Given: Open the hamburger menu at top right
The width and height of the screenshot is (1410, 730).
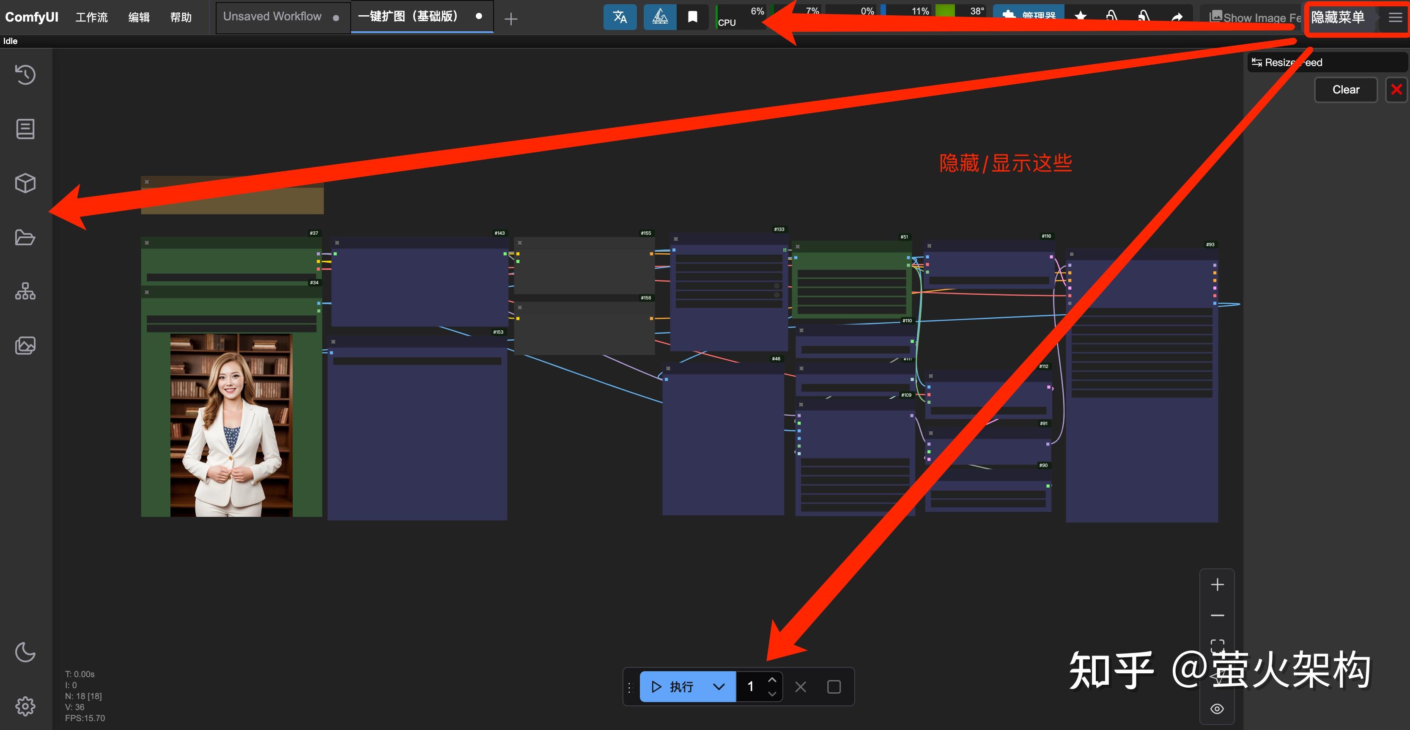Looking at the screenshot, I should [1395, 17].
